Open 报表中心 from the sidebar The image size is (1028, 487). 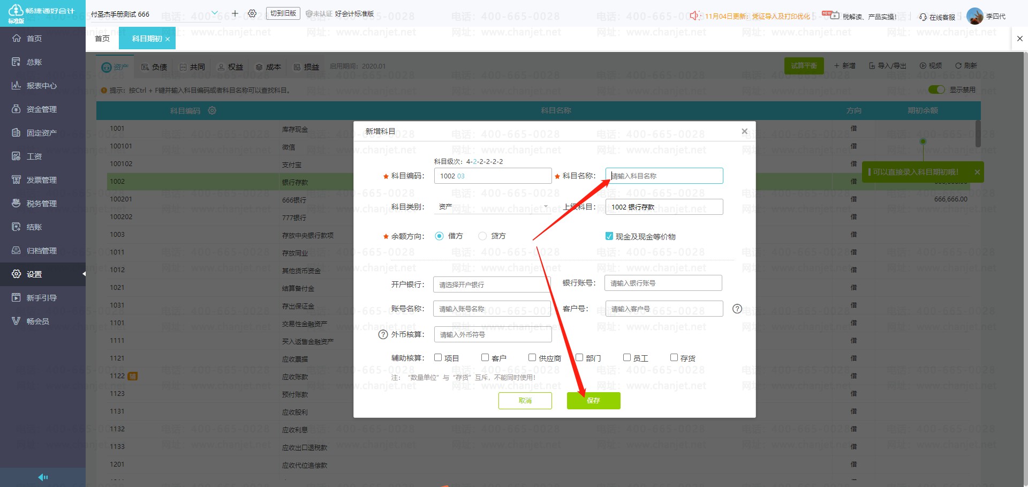pos(42,86)
